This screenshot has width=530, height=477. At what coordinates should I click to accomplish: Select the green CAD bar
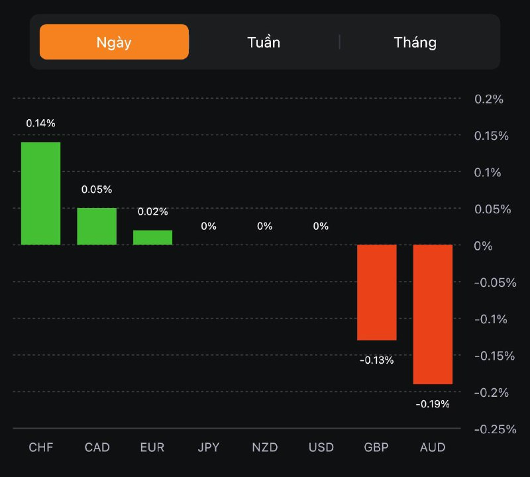click(97, 227)
